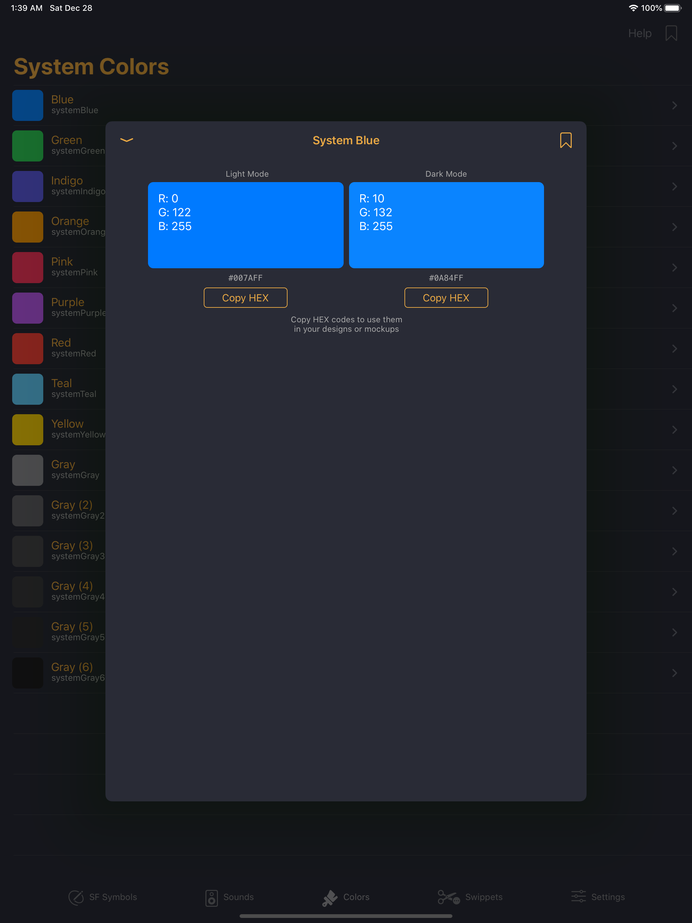Expand the Red row disclosure chevron
This screenshot has width=692, height=923.
pos(674,349)
